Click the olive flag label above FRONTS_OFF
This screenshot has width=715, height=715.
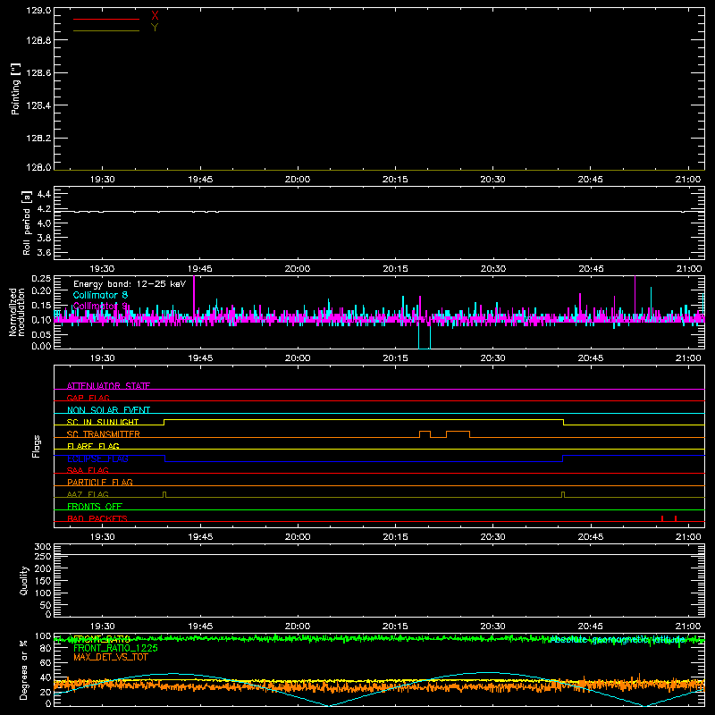pos(88,495)
